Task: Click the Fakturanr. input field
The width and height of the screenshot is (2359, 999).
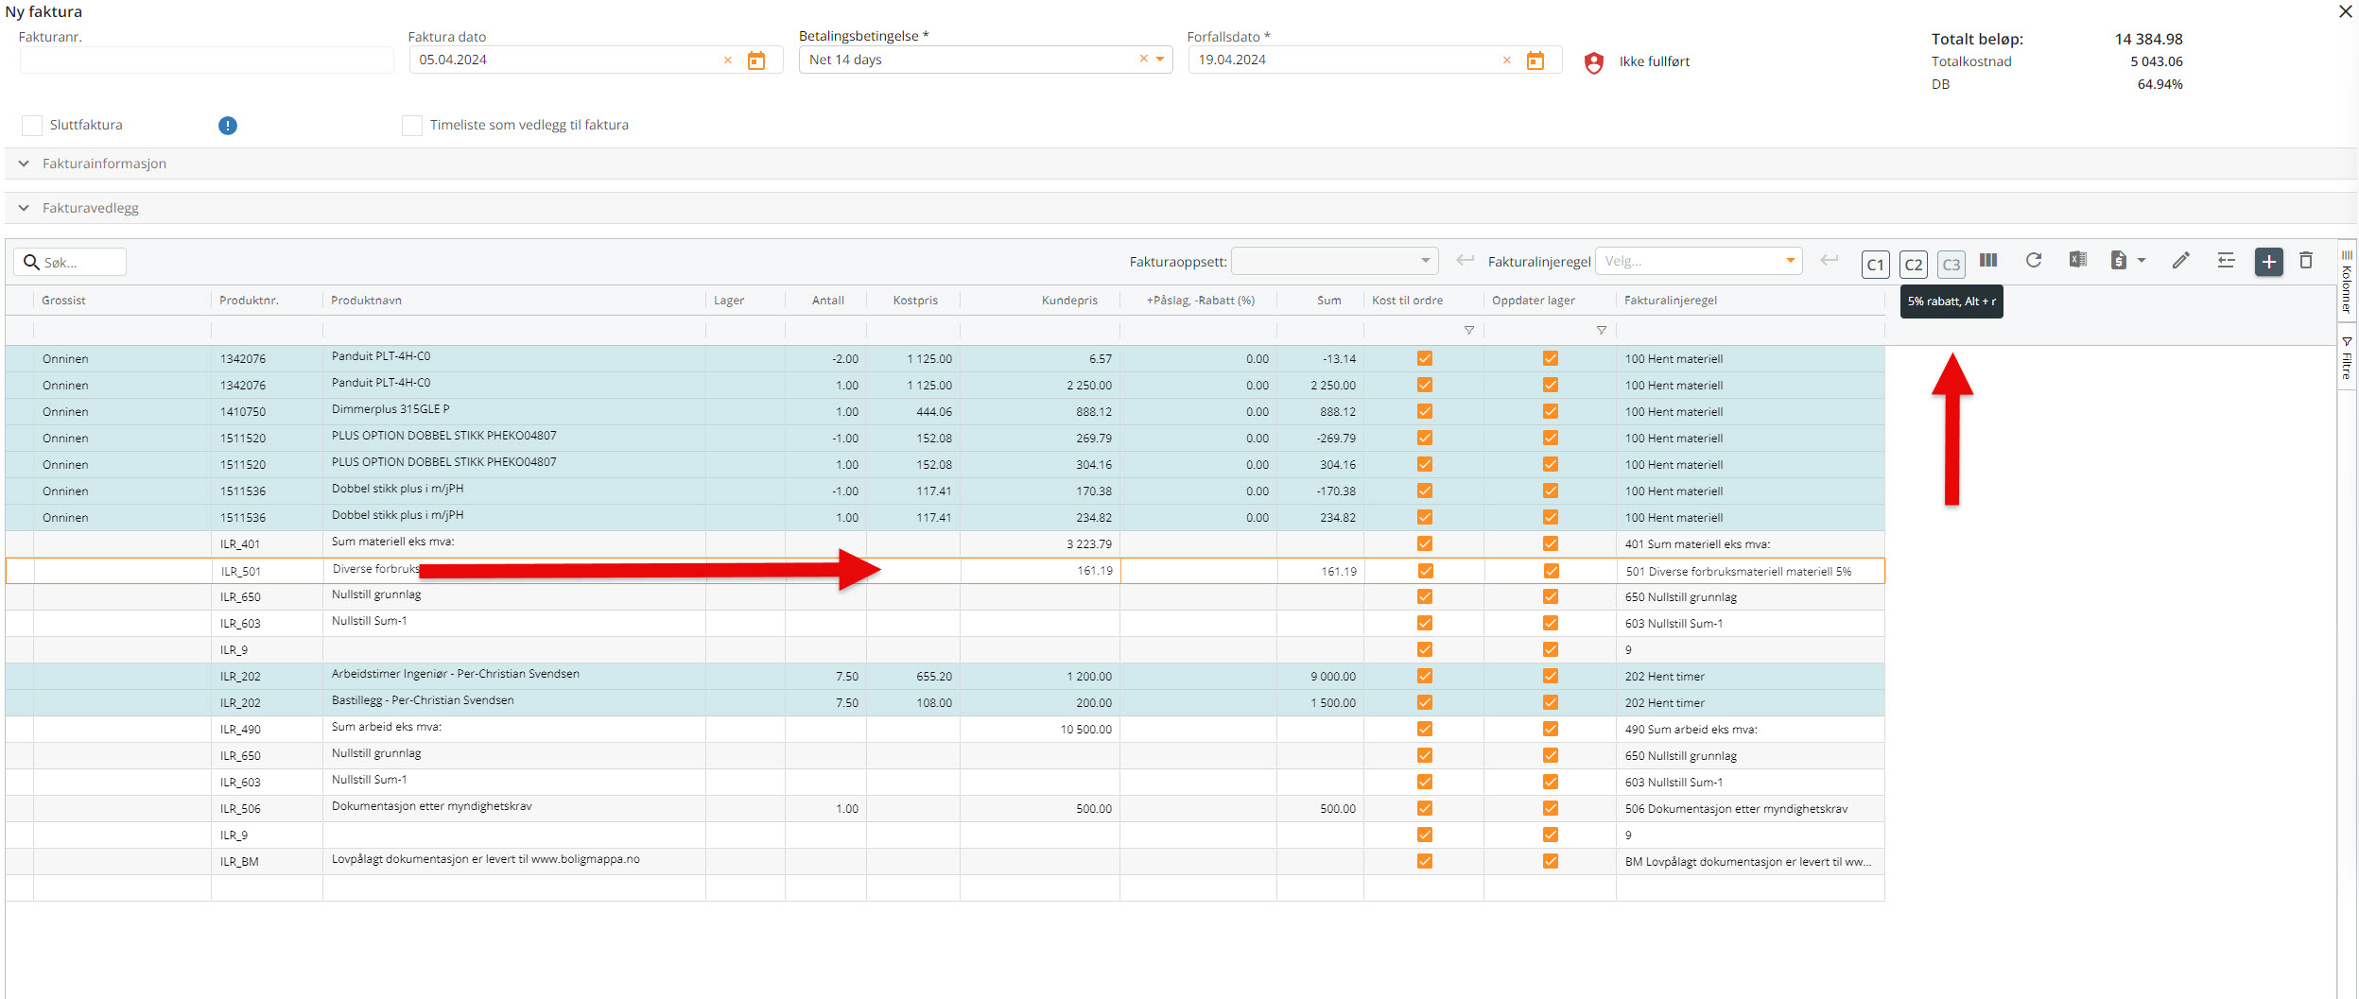Action: (206, 60)
